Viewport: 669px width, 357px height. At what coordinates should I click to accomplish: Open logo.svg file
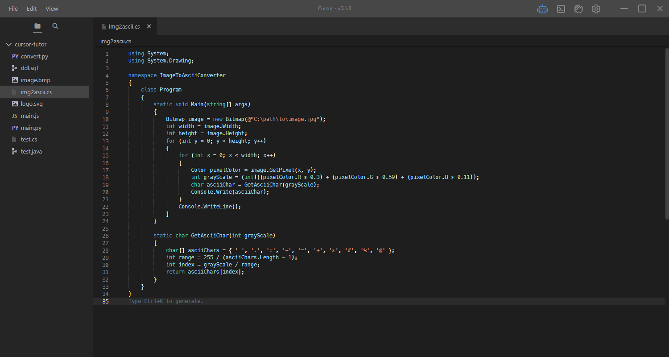coord(32,104)
